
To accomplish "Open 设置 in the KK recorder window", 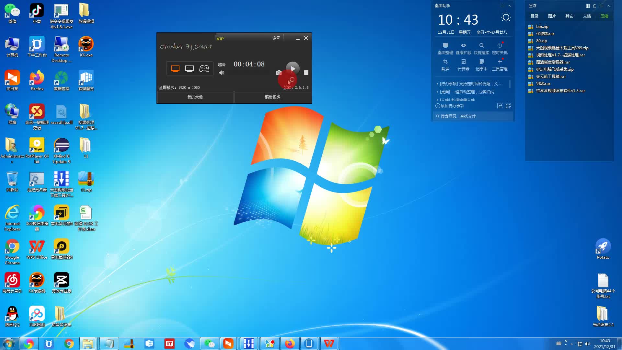I will click(276, 38).
